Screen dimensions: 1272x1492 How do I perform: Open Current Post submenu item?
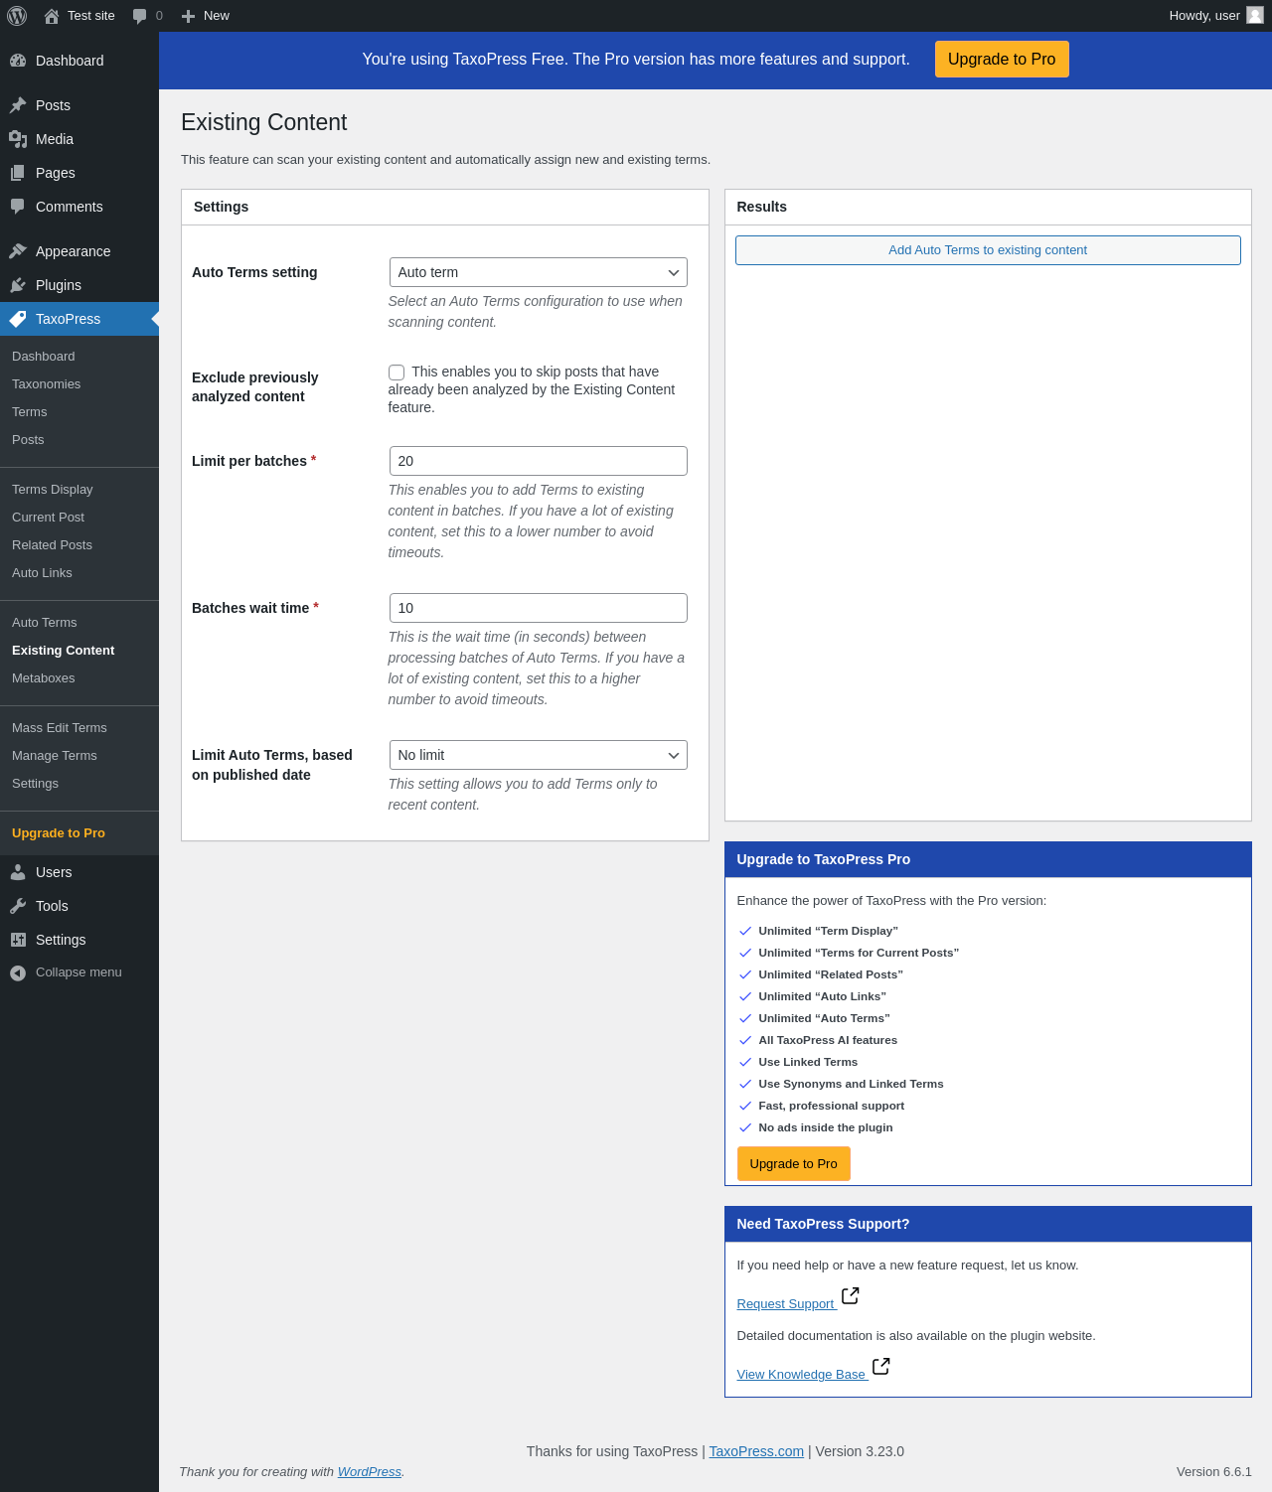tap(49, 518)
